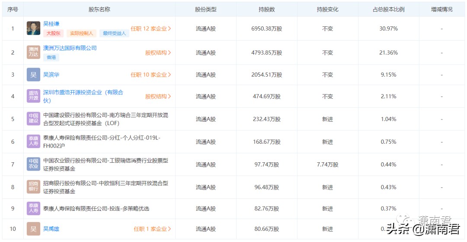This screenshot has width=467, height=242.
Task: Click the 泰康人寿 logo in row 6
Action: tap(33, 141)
